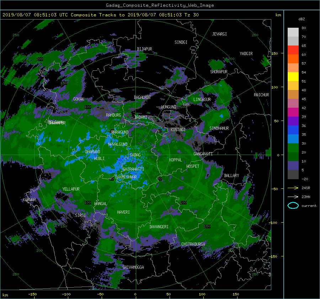Click the NARAGUND city label

point(120,132)
